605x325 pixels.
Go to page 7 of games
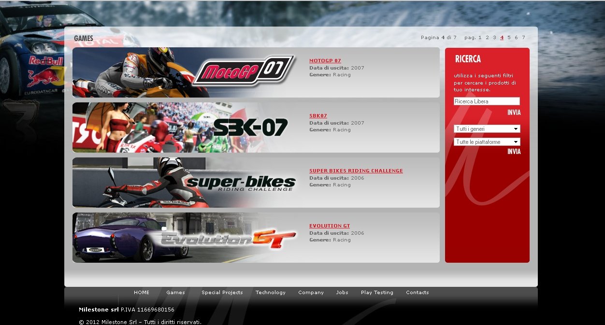523,38
